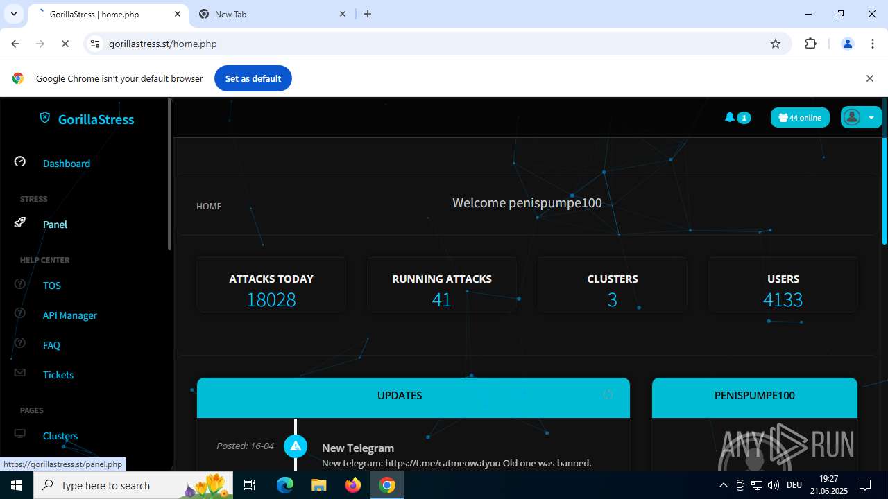Screen dimensions: 888x499
Task: Click the alert icon on New Telegram post
Action: (x=296, y=446)
